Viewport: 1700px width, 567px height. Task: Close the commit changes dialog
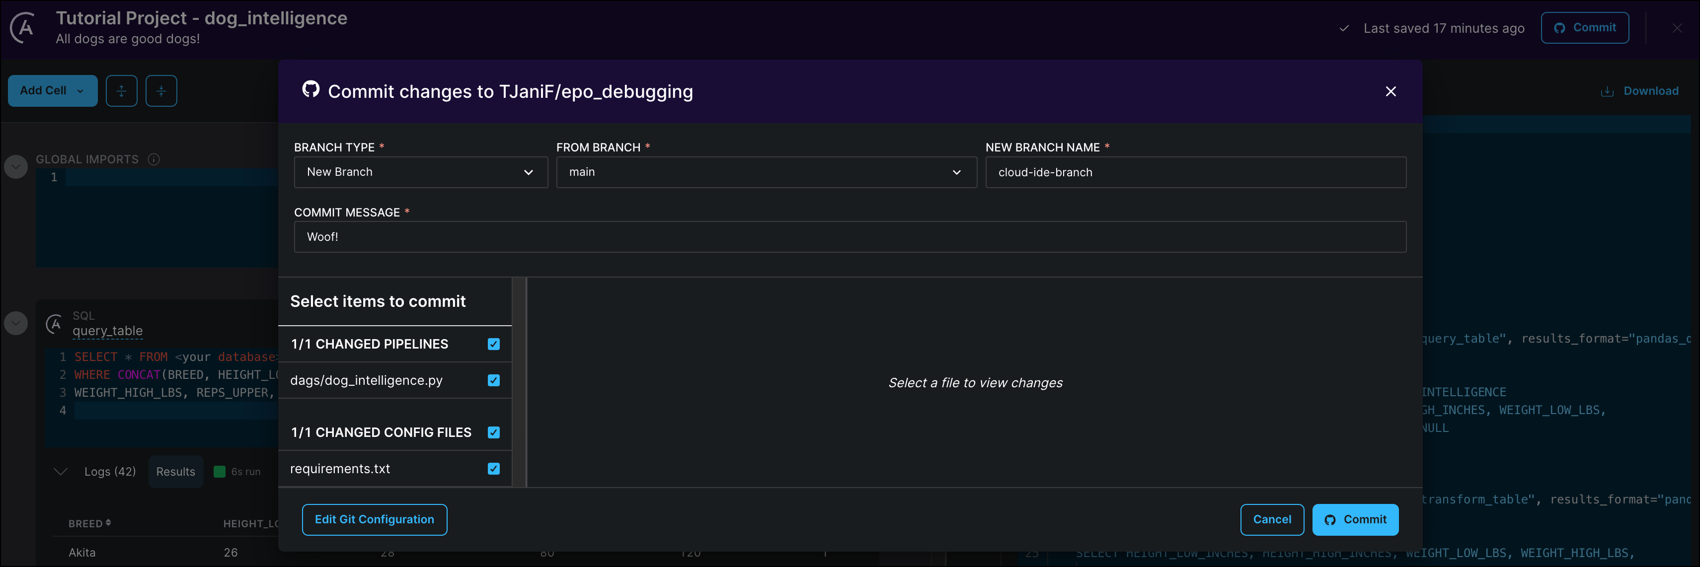tap(1391, 92)
